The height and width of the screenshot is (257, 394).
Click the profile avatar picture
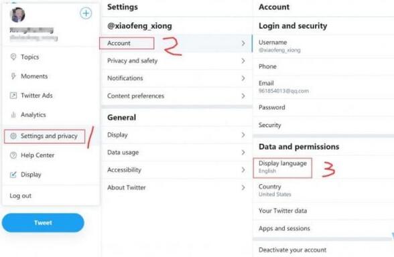17,15
